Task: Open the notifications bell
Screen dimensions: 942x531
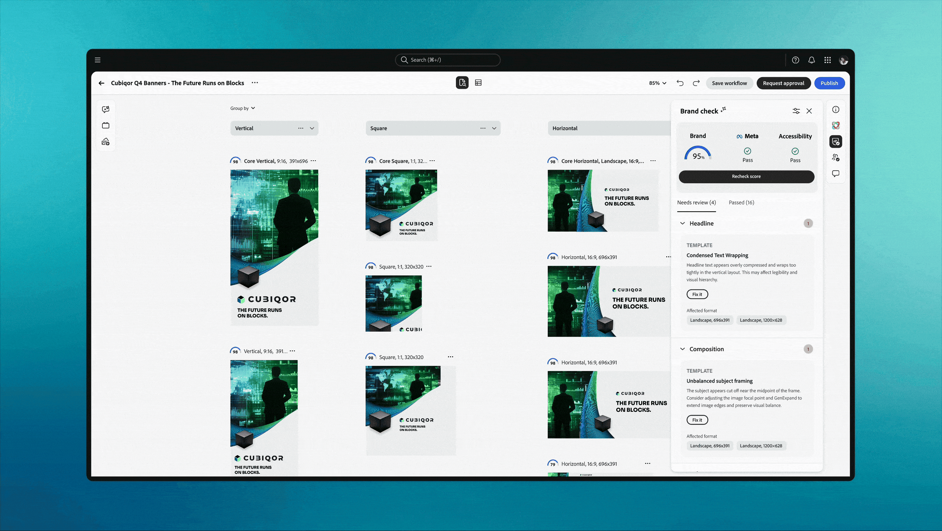Action: [x=811, y=60]
